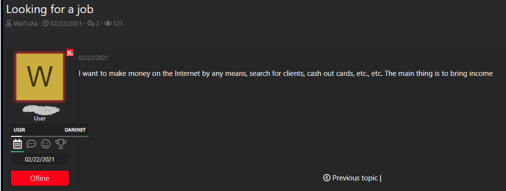Click the 02/22/2021 registration date field
This screenshot has height=191, width=506.
point(40,159)
